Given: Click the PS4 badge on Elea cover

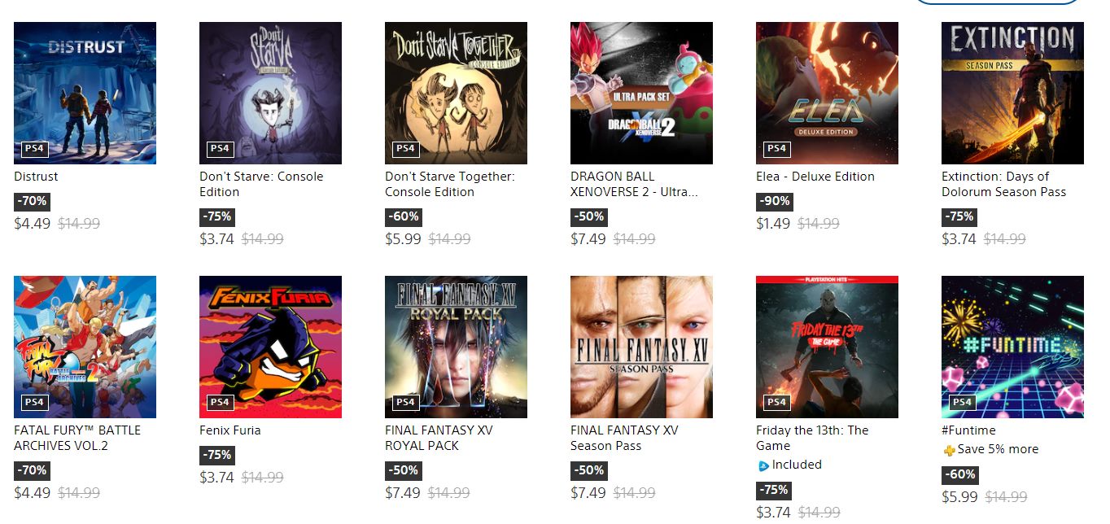Looking at the screenshot, I should (776, 148).
